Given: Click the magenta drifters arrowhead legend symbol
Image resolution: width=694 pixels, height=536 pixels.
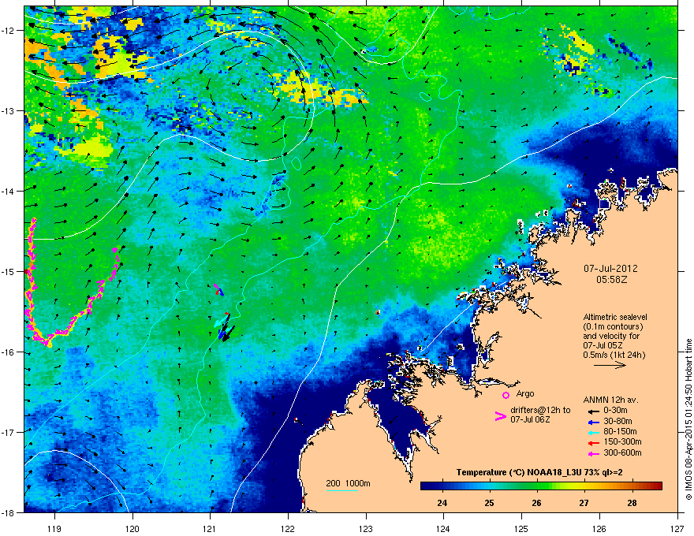Looking at the screenshot, I should 500,415.
